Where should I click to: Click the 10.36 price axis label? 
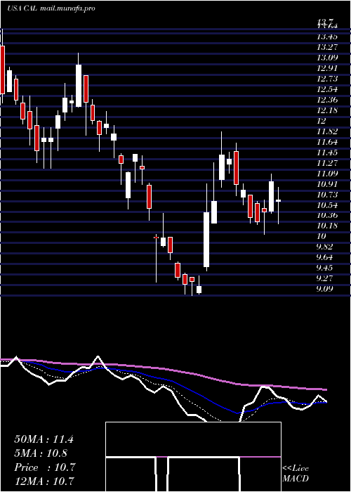pyautogui.click(x=327, y=216)
